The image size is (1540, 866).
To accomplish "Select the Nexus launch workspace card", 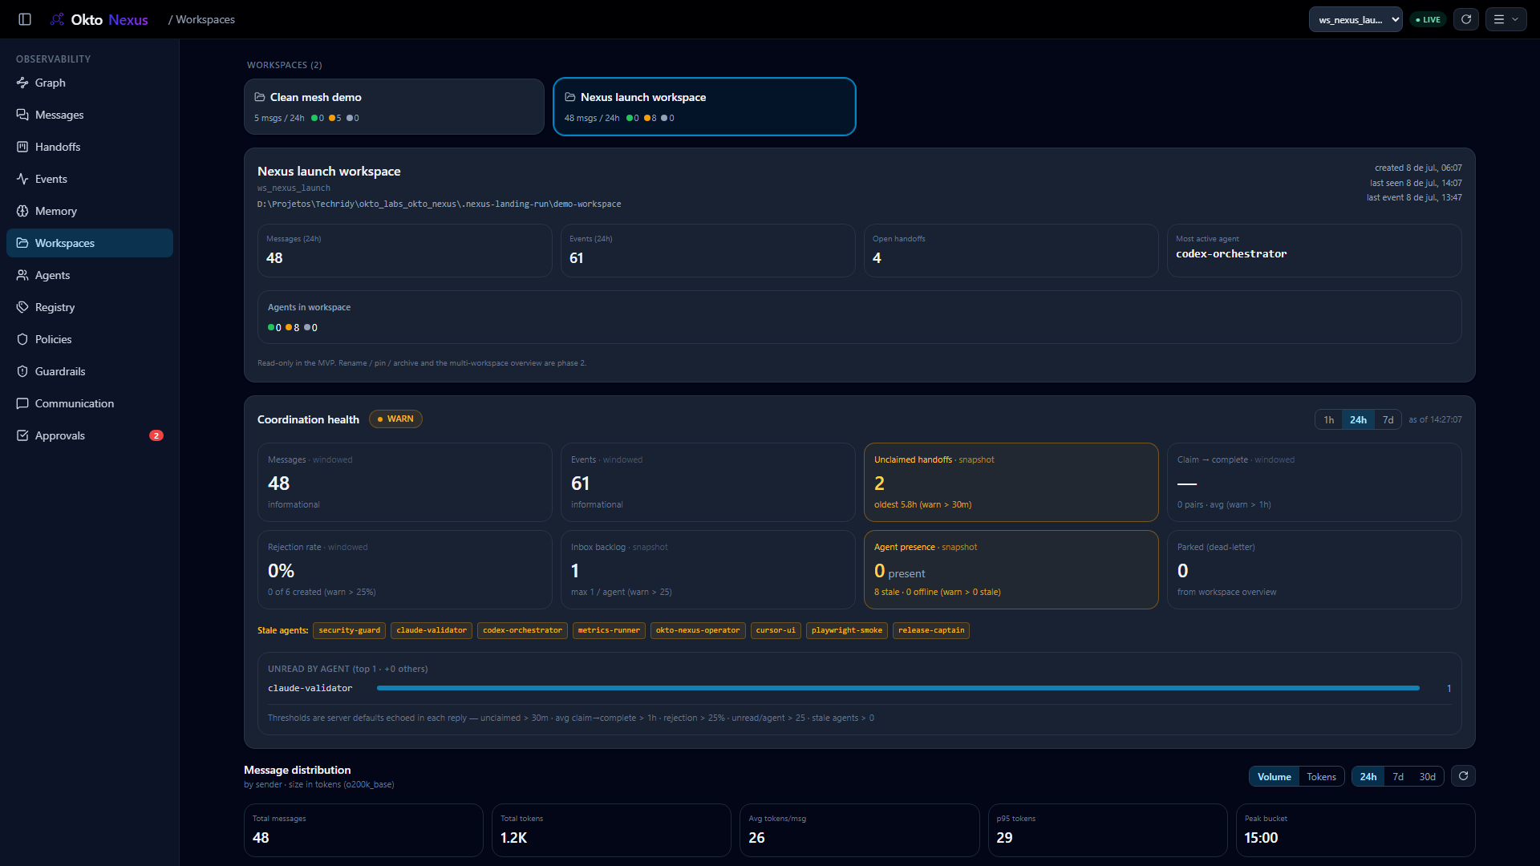I will tap(704, 107).
